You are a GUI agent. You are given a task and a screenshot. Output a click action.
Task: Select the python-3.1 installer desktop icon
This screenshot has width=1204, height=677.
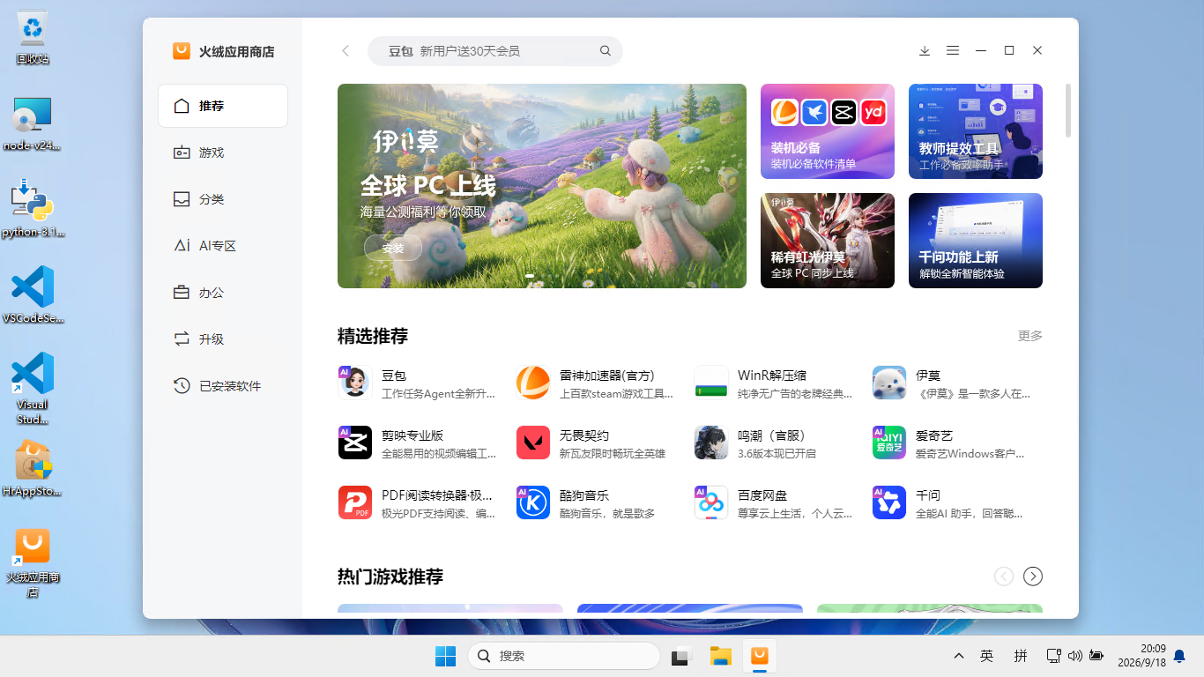click(33, 210)
